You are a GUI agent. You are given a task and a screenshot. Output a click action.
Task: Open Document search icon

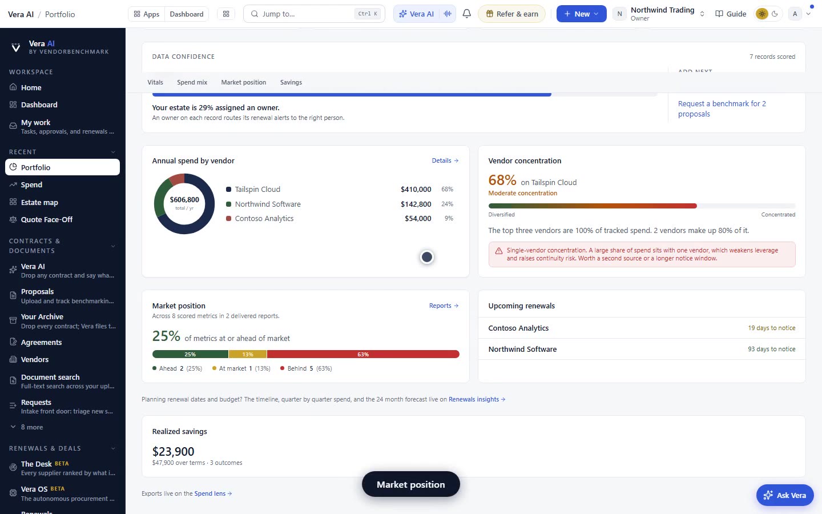click(x=13, y=381)
